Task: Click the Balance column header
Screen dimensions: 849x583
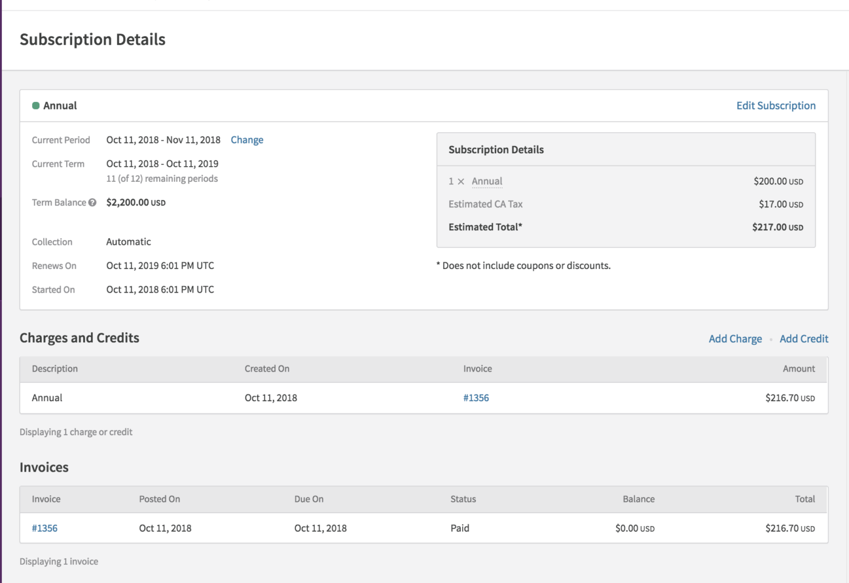Action: tap(639, 499)
